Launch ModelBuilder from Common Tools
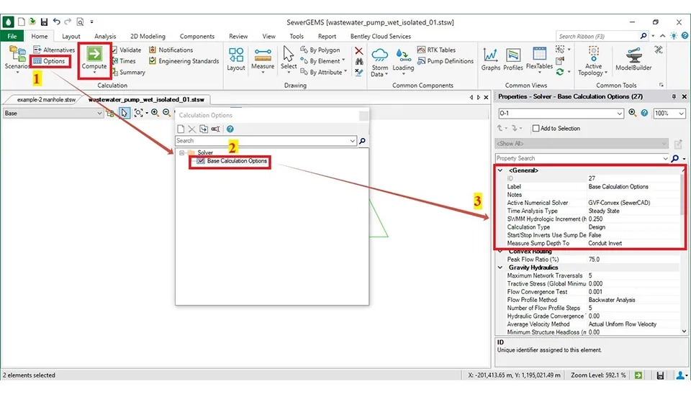 pos(632,59)
